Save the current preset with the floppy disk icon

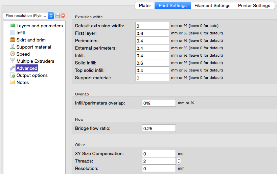[x=57, y=16]
